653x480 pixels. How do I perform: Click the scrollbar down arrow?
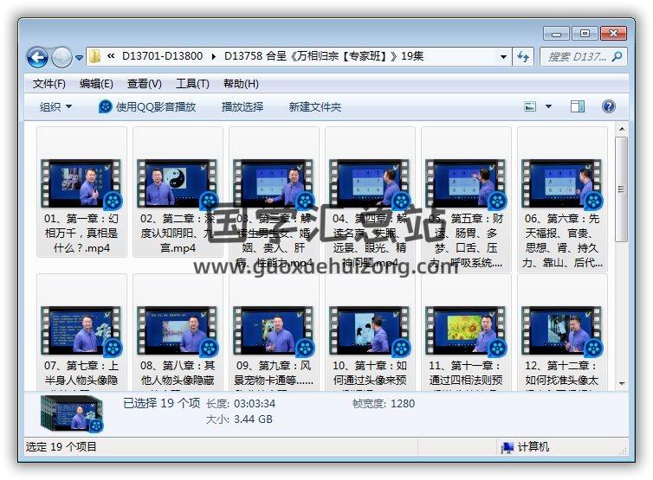621,383
